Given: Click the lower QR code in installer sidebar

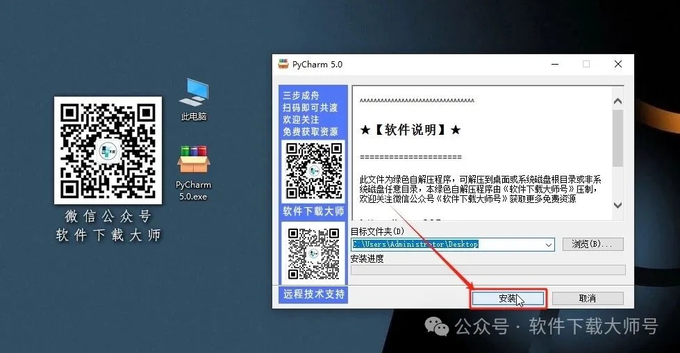Looking at the screenshot, I should pyautogui.click(x=313, y=254).
